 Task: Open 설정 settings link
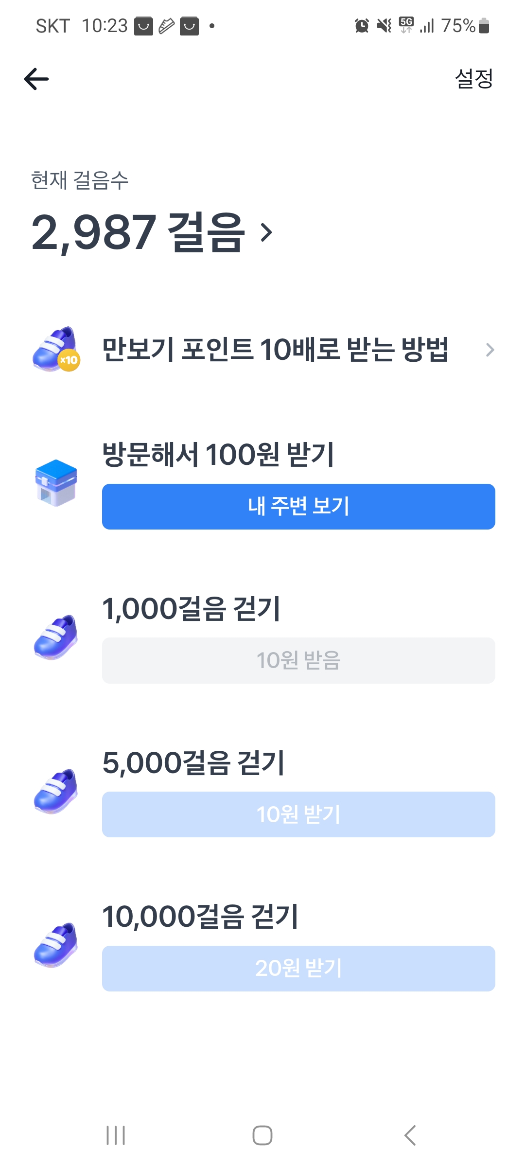[473, 79]
